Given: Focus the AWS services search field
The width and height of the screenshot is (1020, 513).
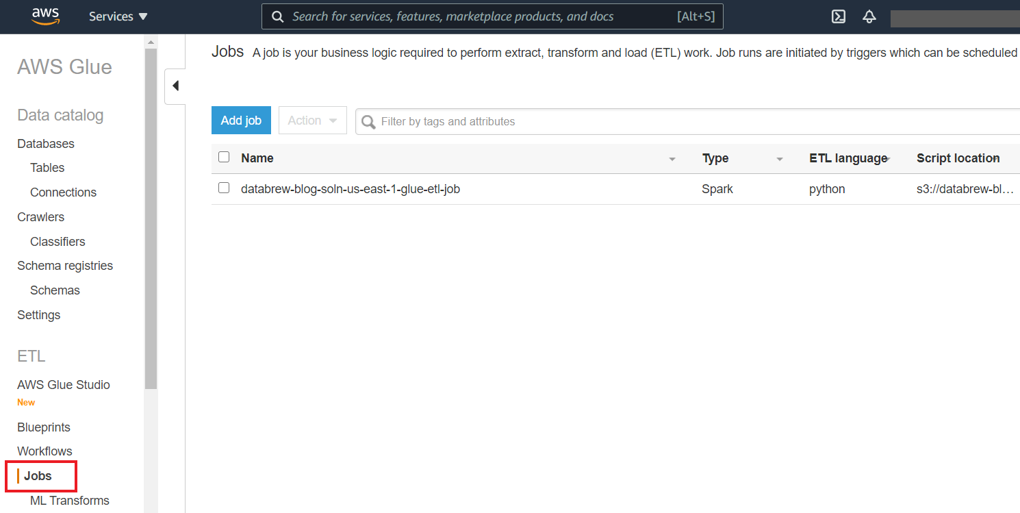Looking at the screenshot, I should pyautogui.click(x=492, y=16).
